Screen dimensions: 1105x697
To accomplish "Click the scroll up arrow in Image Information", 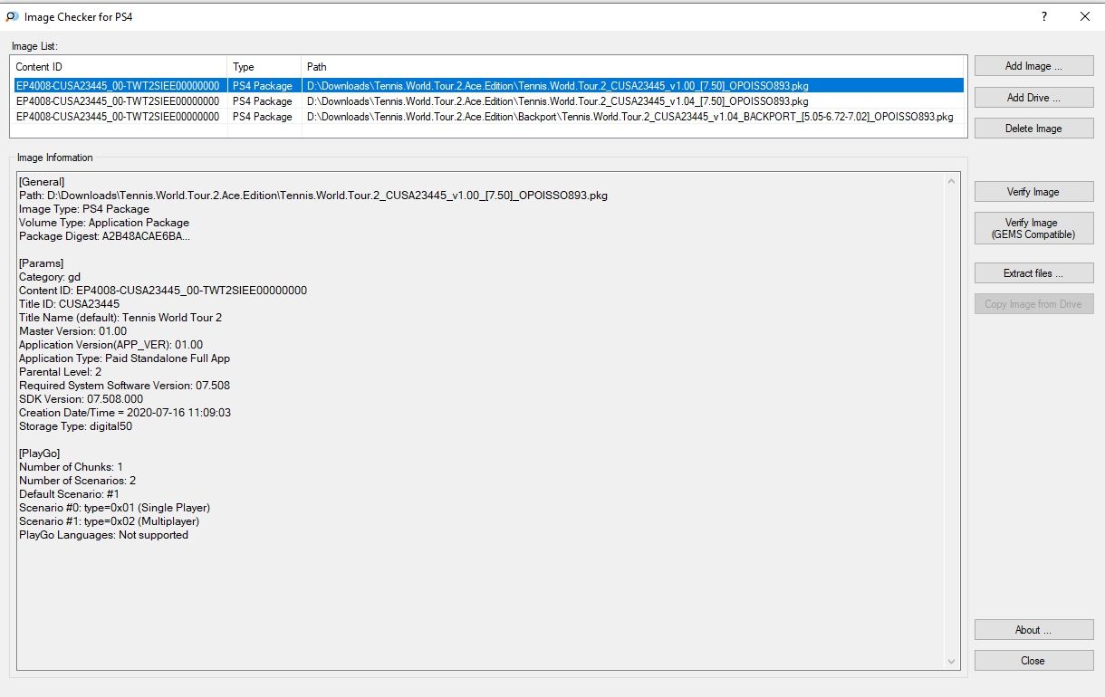I will coord(951,181).
